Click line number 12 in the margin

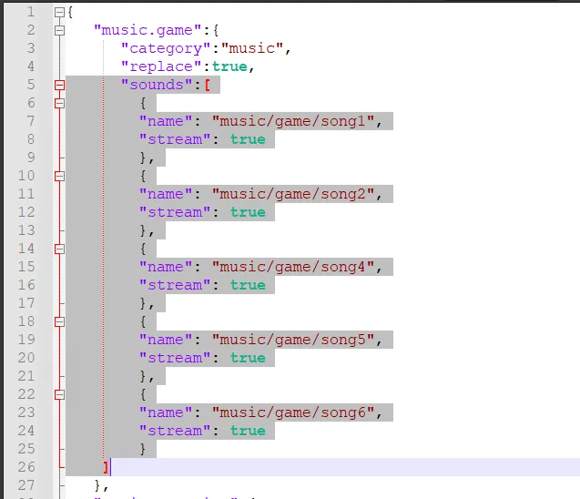point(25,212)
